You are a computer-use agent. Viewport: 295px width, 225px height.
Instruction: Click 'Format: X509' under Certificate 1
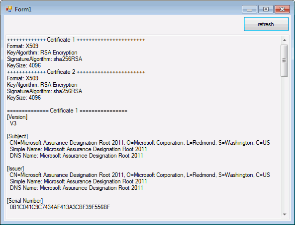(23, 46)
